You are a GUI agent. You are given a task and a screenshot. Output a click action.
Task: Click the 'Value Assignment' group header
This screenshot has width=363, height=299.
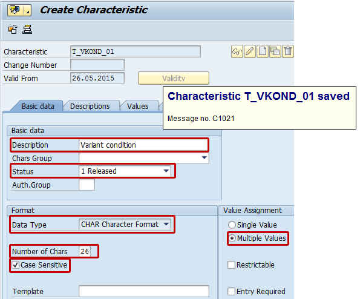tap(252, 210)
